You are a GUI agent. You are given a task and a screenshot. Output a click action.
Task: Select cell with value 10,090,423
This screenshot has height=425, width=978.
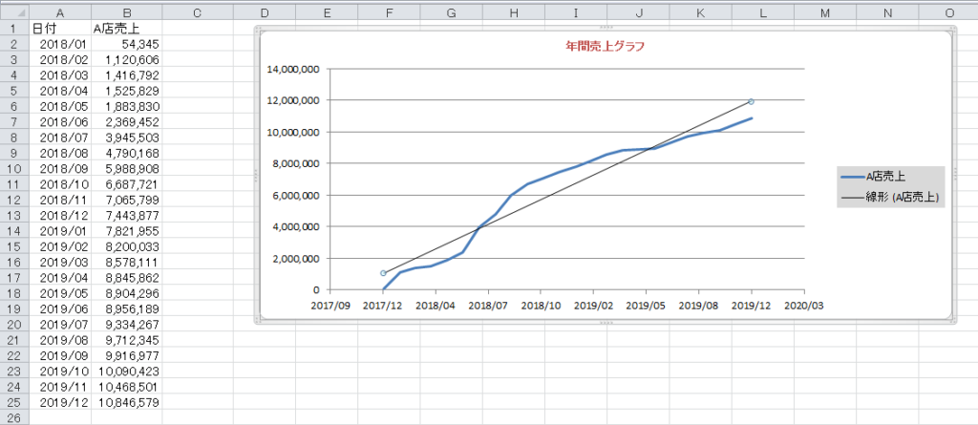pyautogui.click(x=127, y=372)
